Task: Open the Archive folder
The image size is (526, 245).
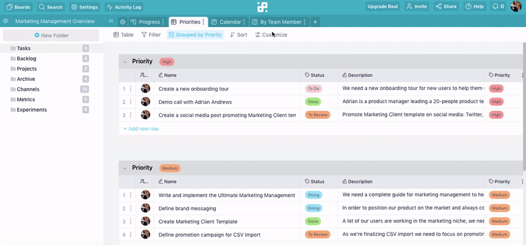Action: (51, 79)
